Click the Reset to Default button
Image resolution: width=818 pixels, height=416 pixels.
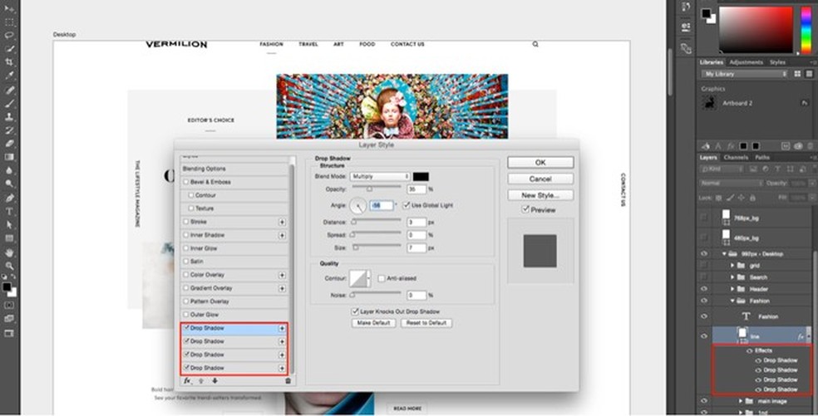(x=426, y=323)
